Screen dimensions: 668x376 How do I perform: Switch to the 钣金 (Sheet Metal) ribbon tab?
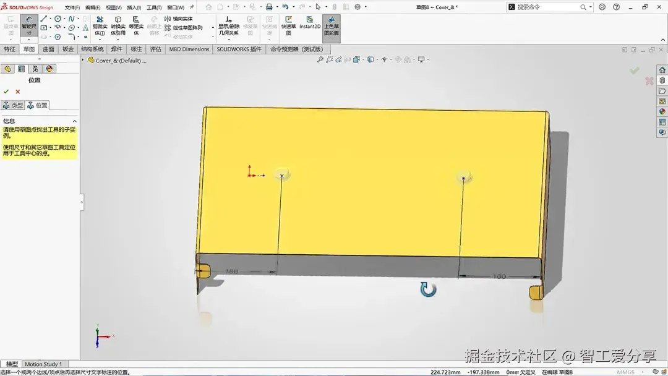coord(68,49)
